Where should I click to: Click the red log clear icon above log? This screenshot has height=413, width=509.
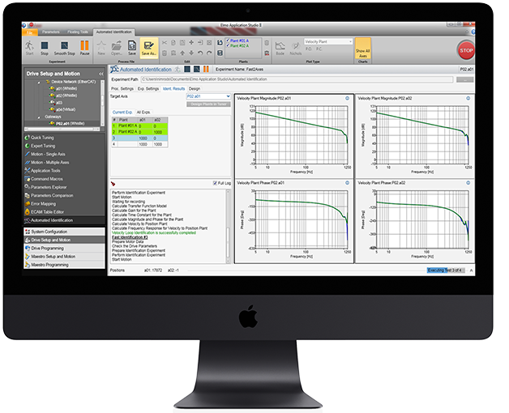click(x=113, y=184)
